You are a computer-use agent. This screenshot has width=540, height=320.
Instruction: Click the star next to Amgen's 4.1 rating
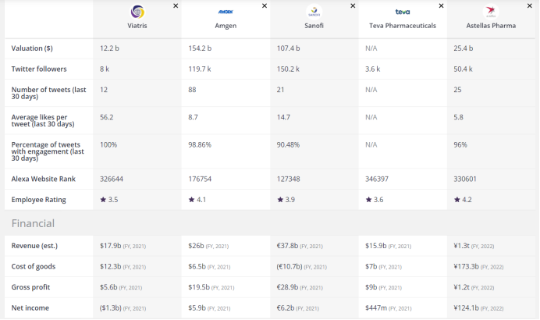pos(191,200)
